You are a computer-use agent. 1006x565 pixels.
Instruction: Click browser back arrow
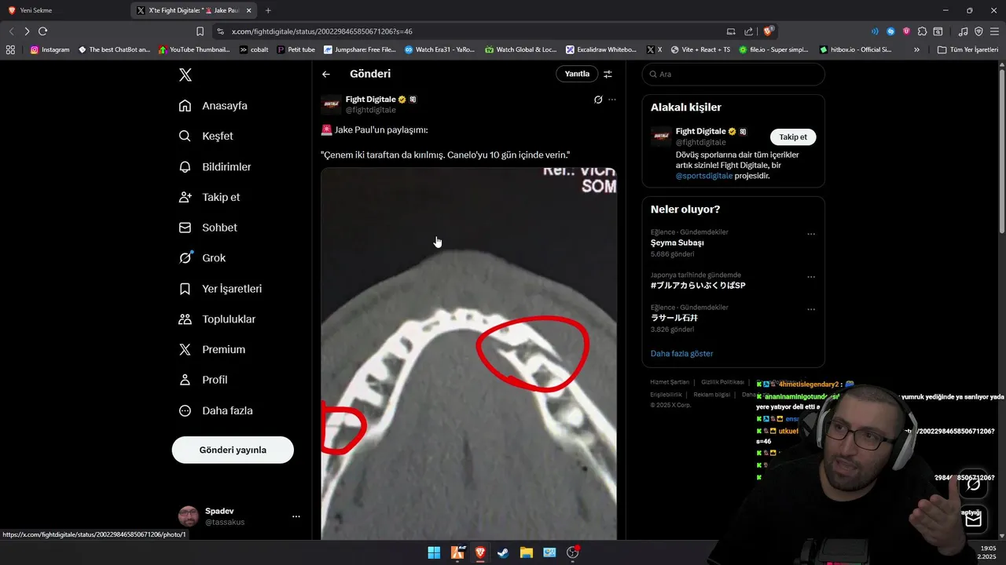pos(11,31)
